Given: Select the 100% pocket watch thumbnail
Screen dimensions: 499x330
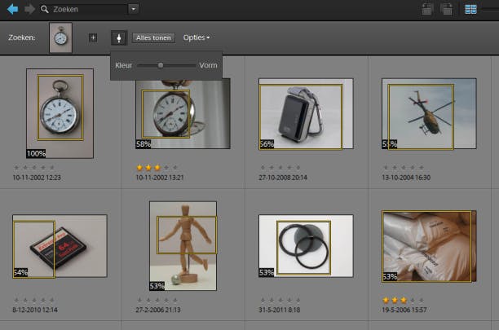Looking at the screenshot, I should [x=60, y=113].
